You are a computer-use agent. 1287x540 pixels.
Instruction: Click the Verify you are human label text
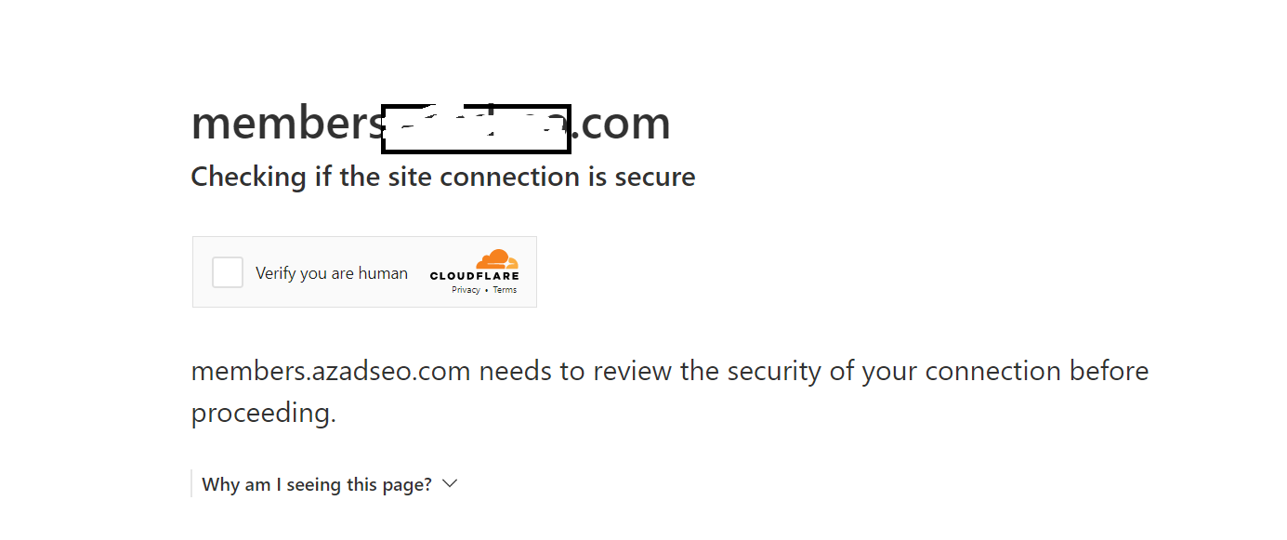point(332,273)
